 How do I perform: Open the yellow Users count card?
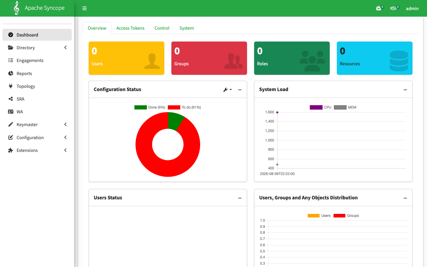pyautogui.click(x=126, y=58)
